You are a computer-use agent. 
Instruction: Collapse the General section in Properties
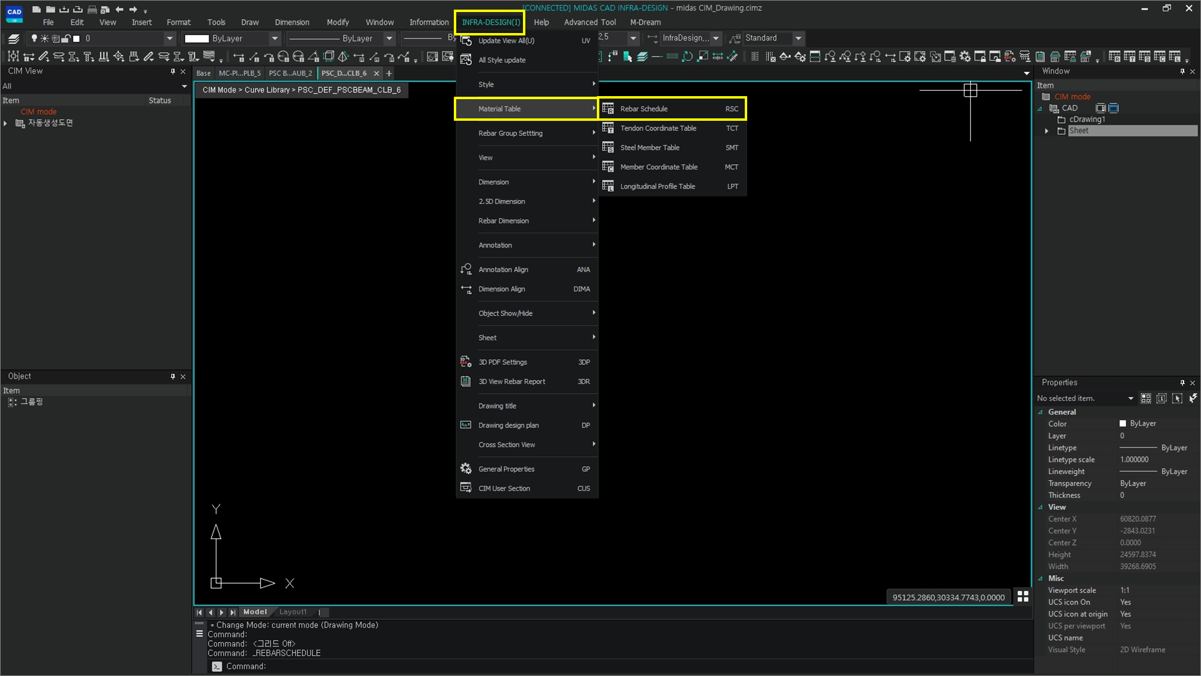(1041, 412)
